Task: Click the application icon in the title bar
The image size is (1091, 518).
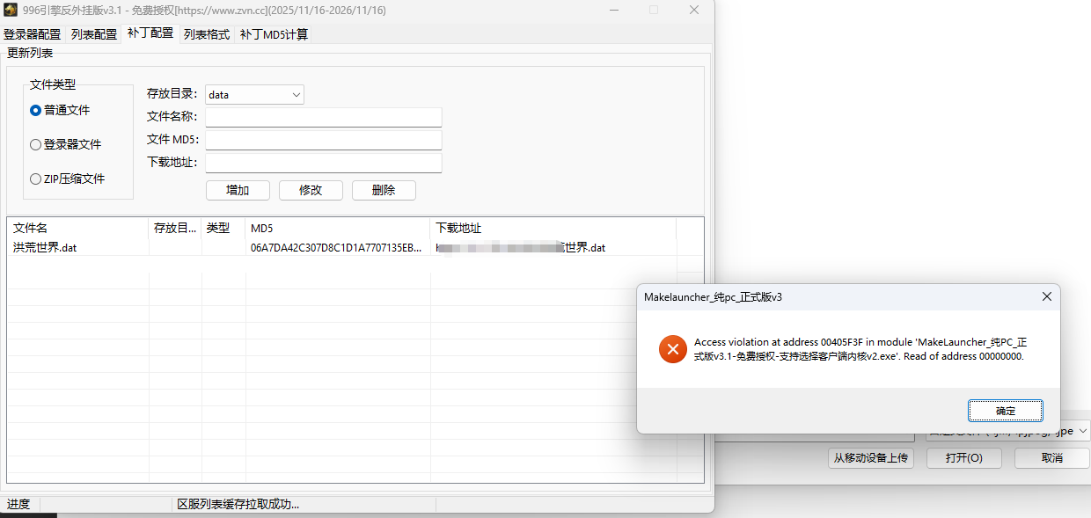Action: pos(12,11)
